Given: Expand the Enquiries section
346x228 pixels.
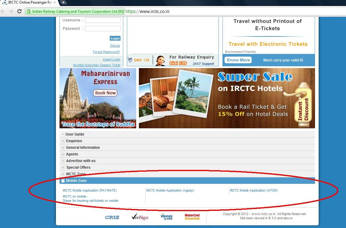Looking at the screenshot, I should click(63, 141).
